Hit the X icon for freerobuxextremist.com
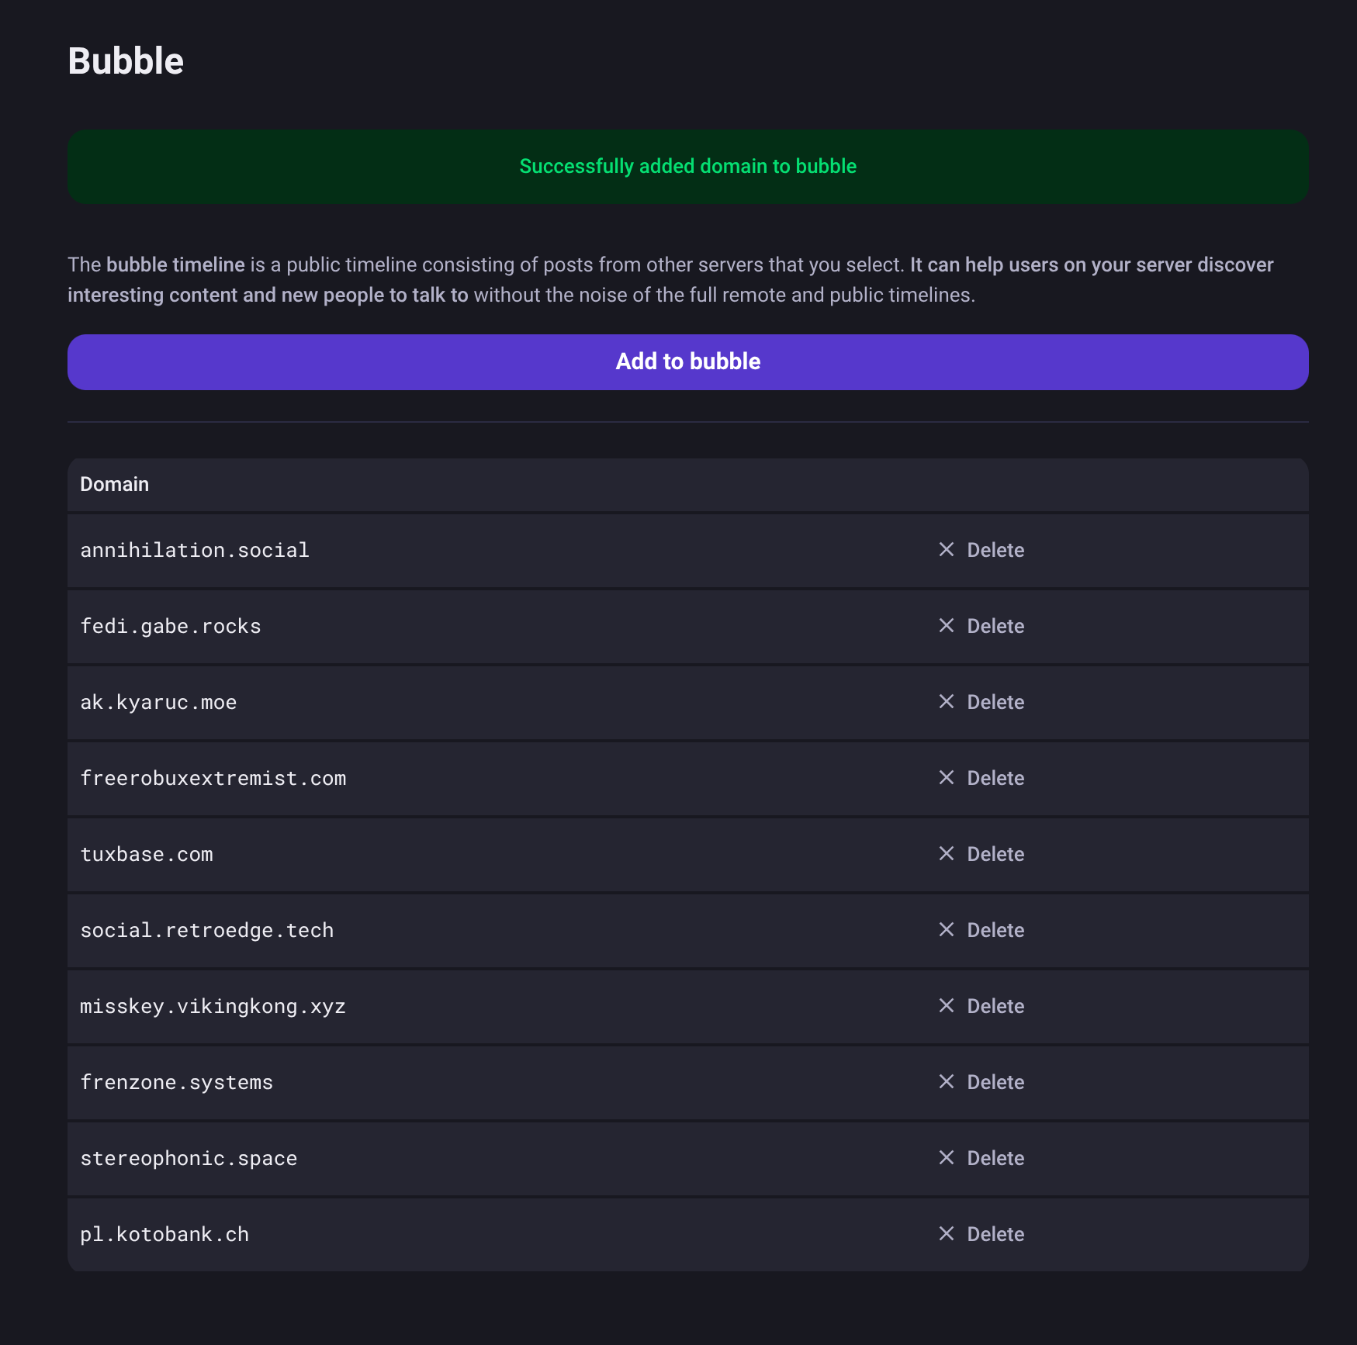 pos(946,778)
